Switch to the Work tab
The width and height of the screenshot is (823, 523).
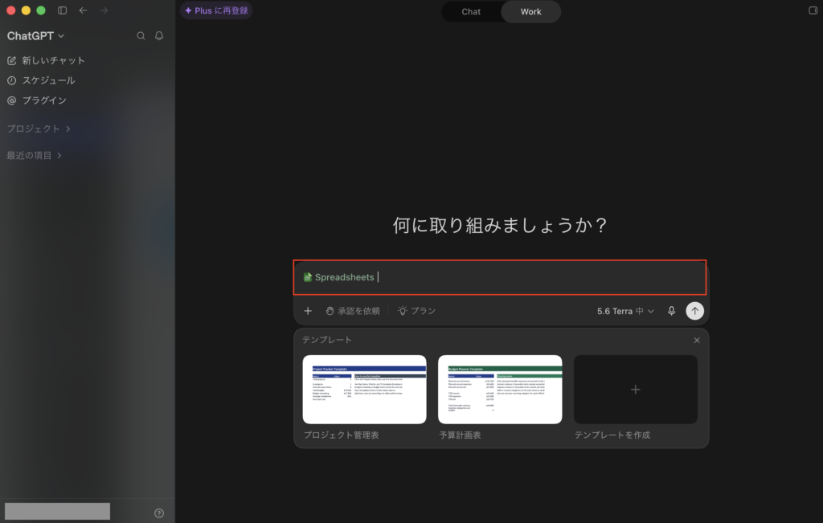click(x=530, y=11)
